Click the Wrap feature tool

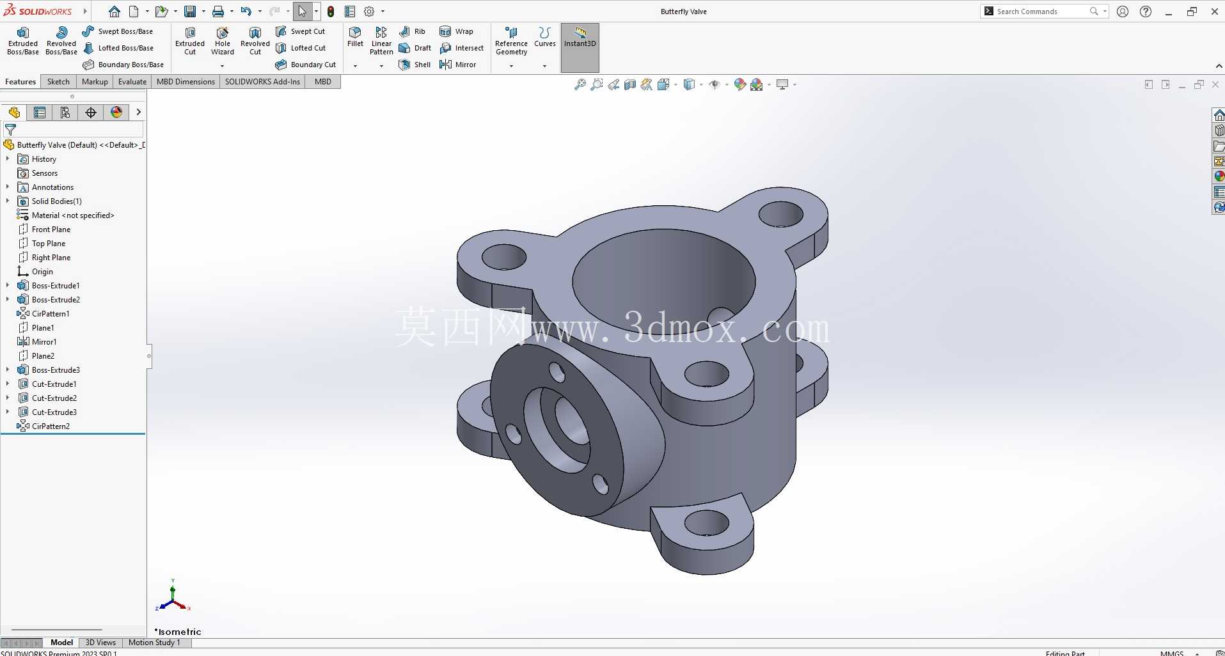click(x=456, y=31)
